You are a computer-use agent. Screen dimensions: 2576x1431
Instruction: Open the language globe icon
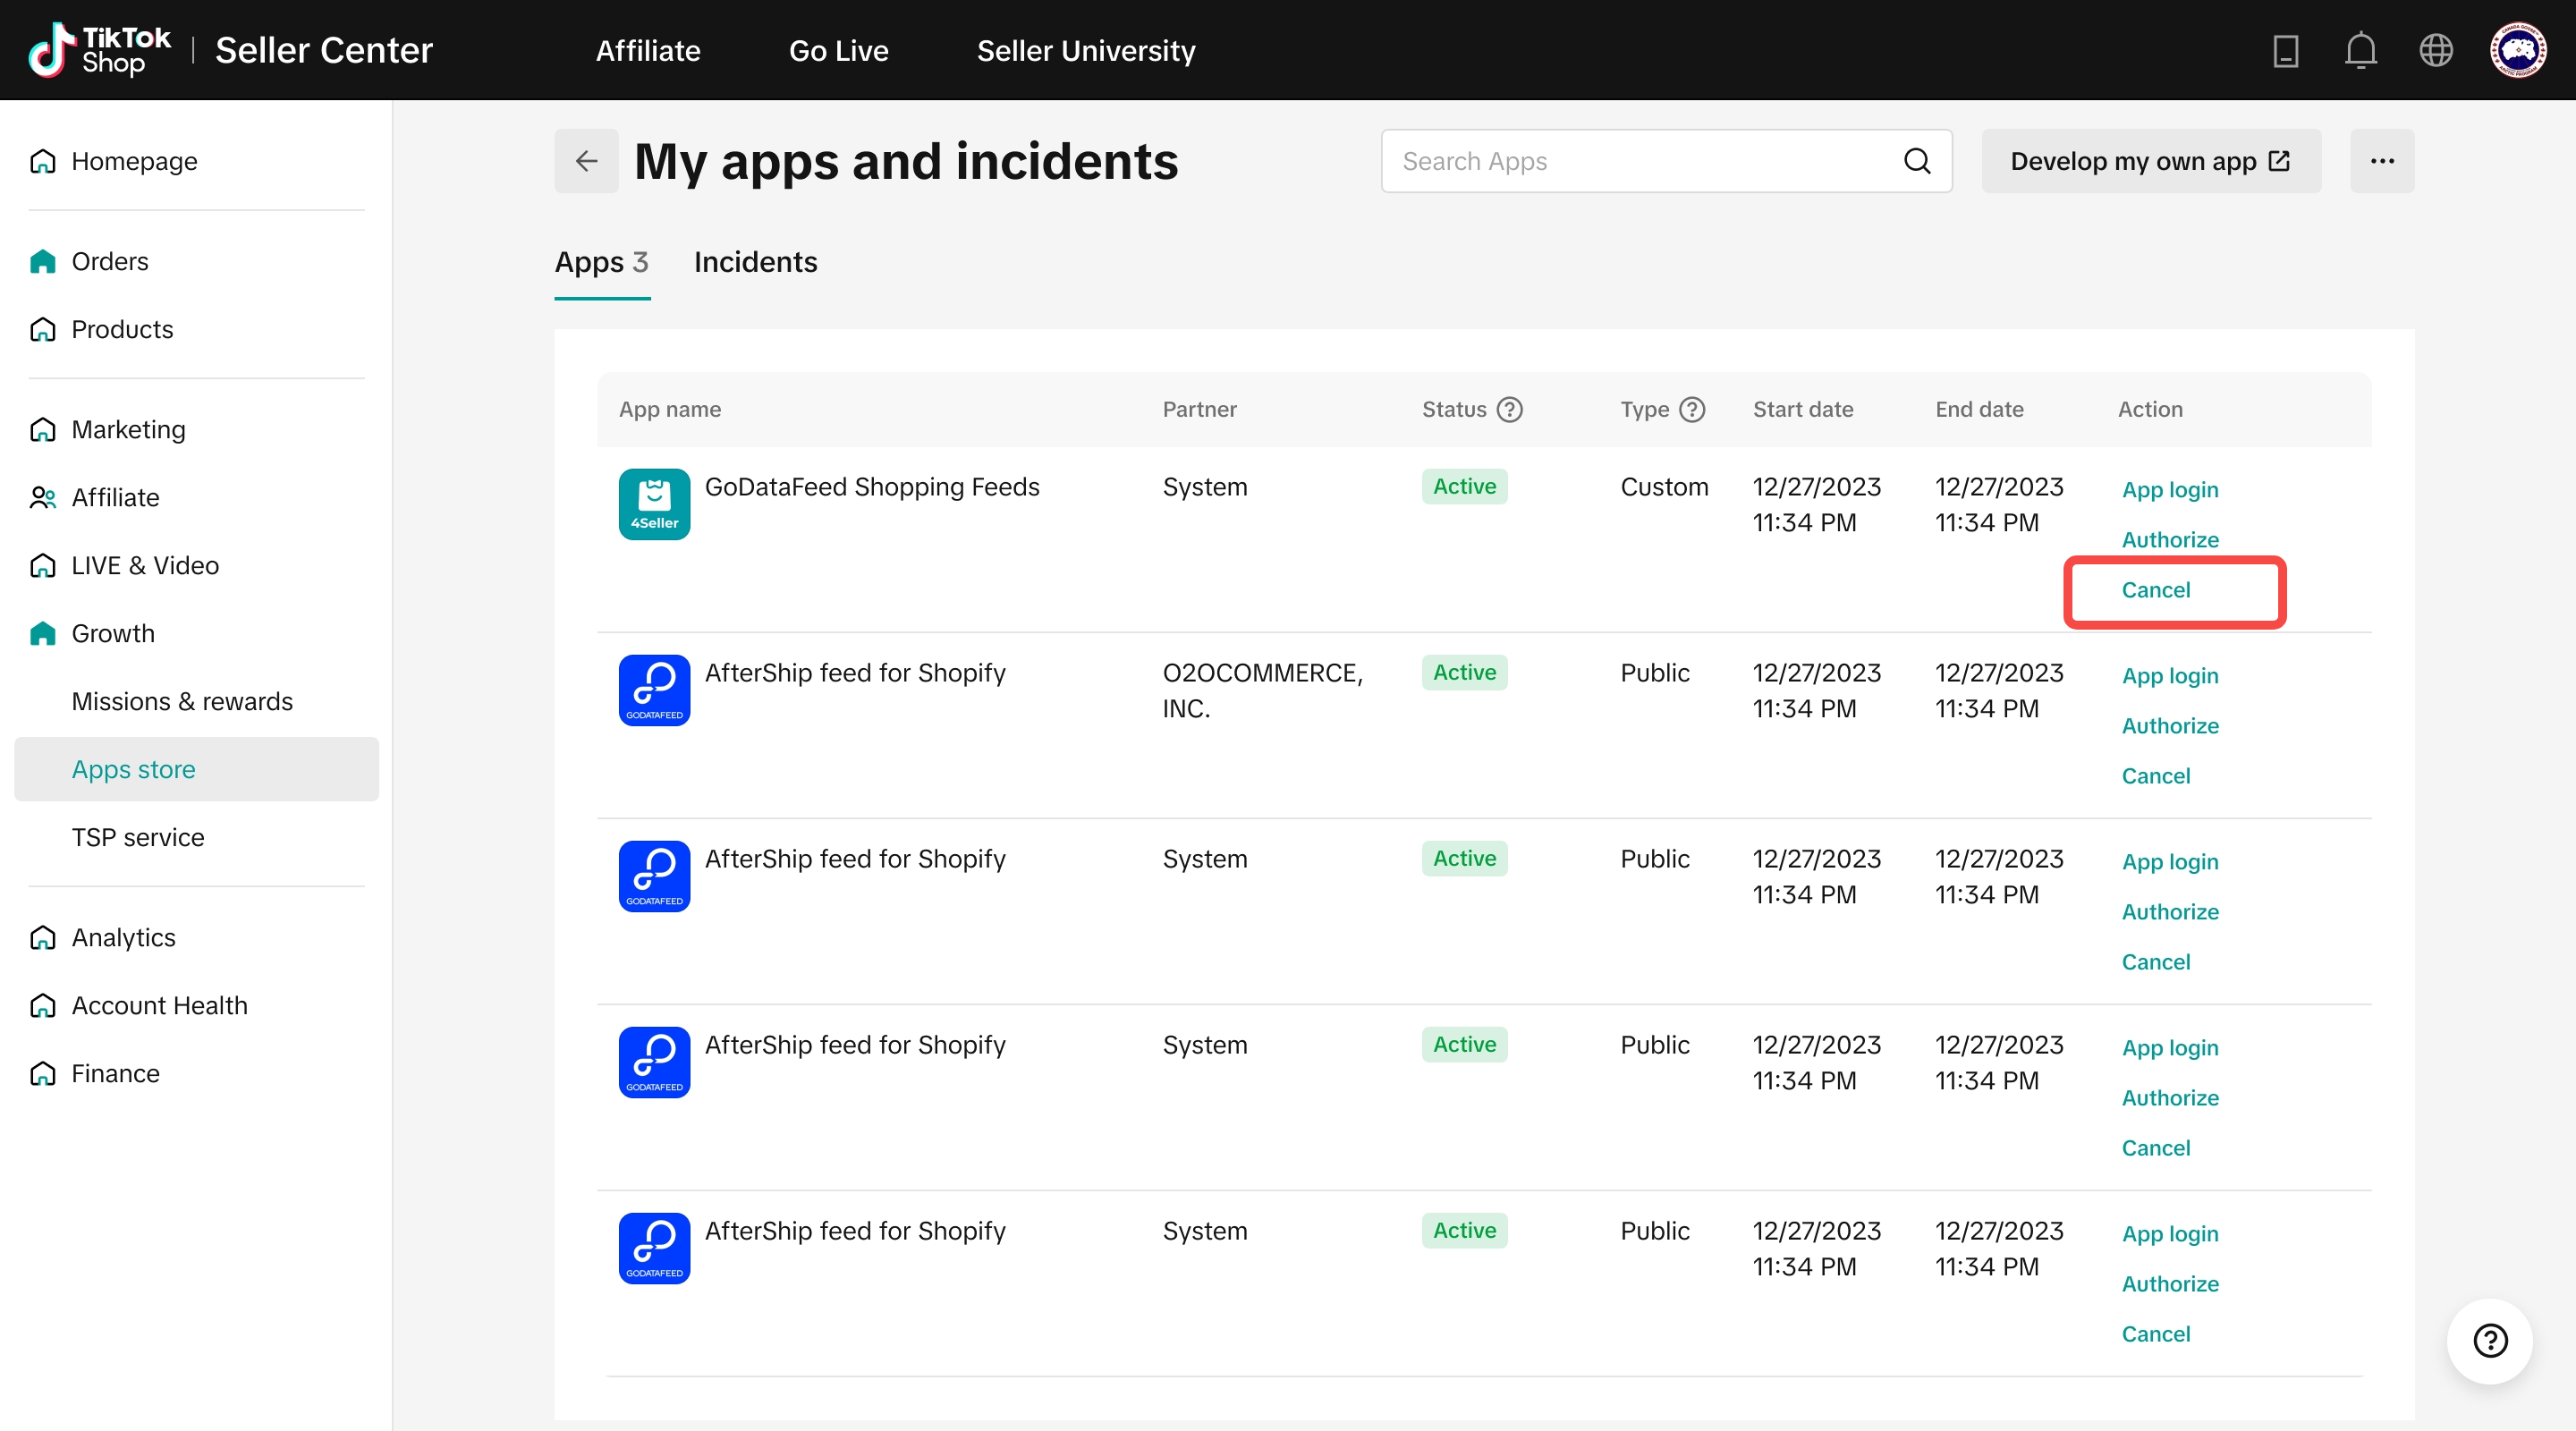point(2436,50)
